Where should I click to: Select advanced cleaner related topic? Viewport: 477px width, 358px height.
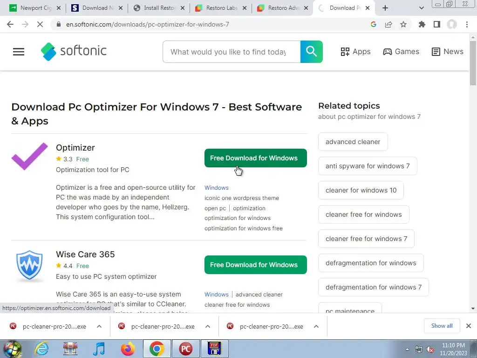coord(353,142)
